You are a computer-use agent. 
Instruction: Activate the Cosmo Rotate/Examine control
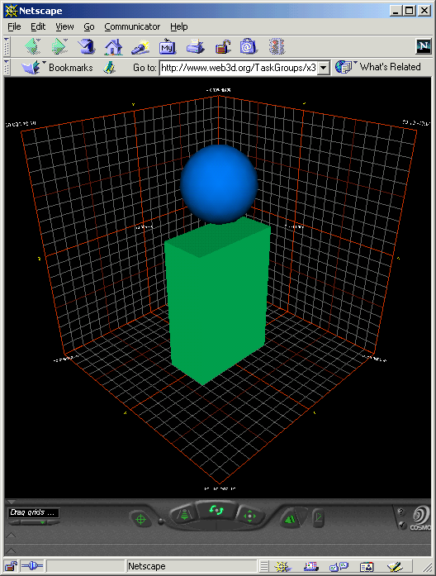click(216, 510)
